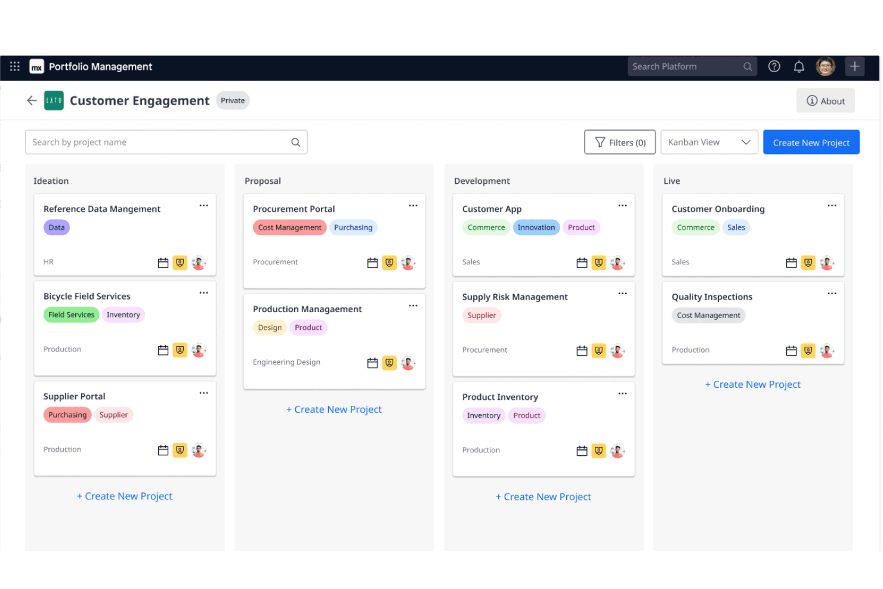The image size is (883, 589).
Task: Click shield badge on Bicycle Field Services
Action: coord(180,350)
